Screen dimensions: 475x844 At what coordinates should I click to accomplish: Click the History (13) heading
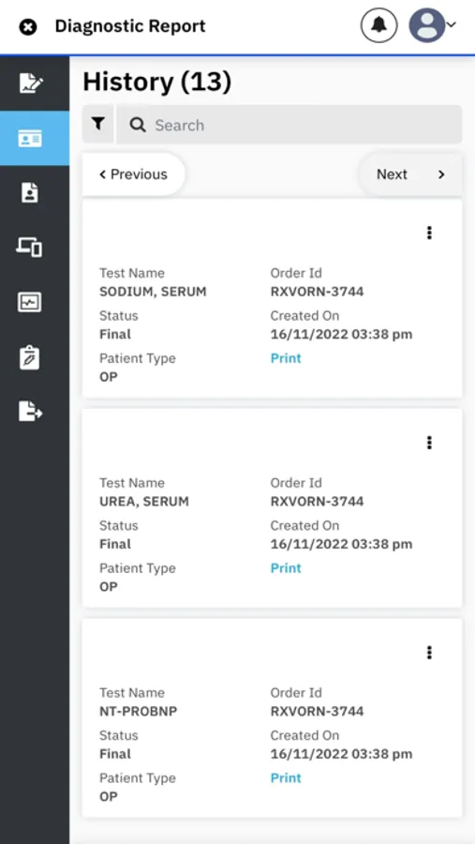[157, 83]
